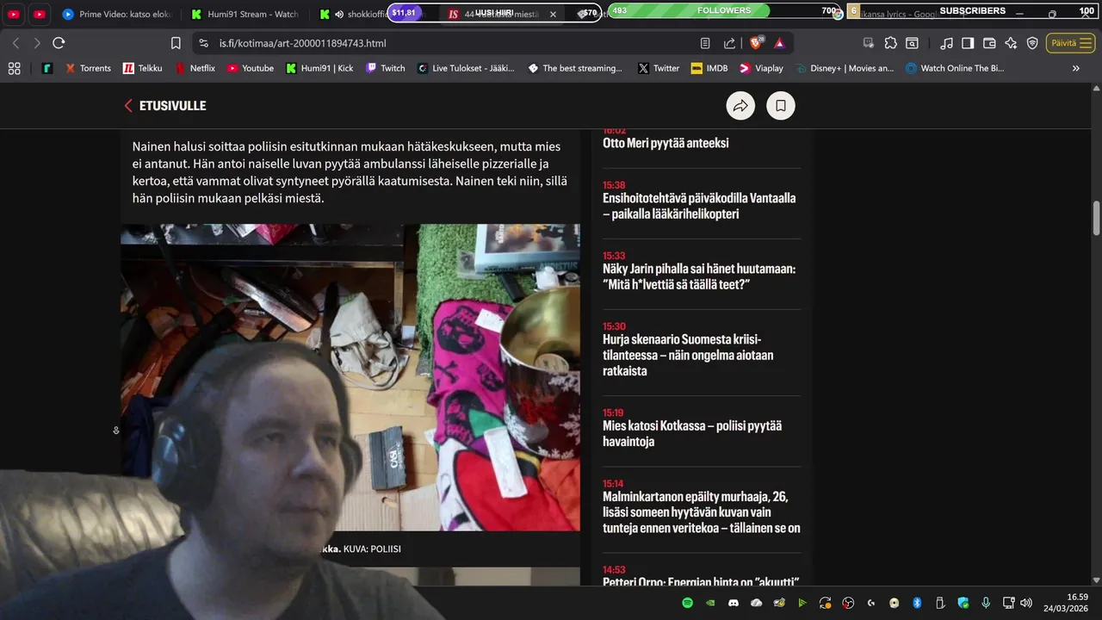This screenshot has height=620, width=1102.
Task: Open Spotify icon in system tray
Action: [687, 603]
